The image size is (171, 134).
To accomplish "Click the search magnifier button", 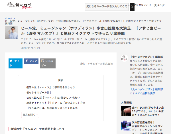I will (x=132, y=6).
